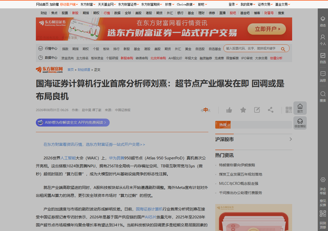The width and height of the screenshot is (328, 231).
Task: Click 在东方财富看资讯行情 promo link
Action: tap(94, 145)
